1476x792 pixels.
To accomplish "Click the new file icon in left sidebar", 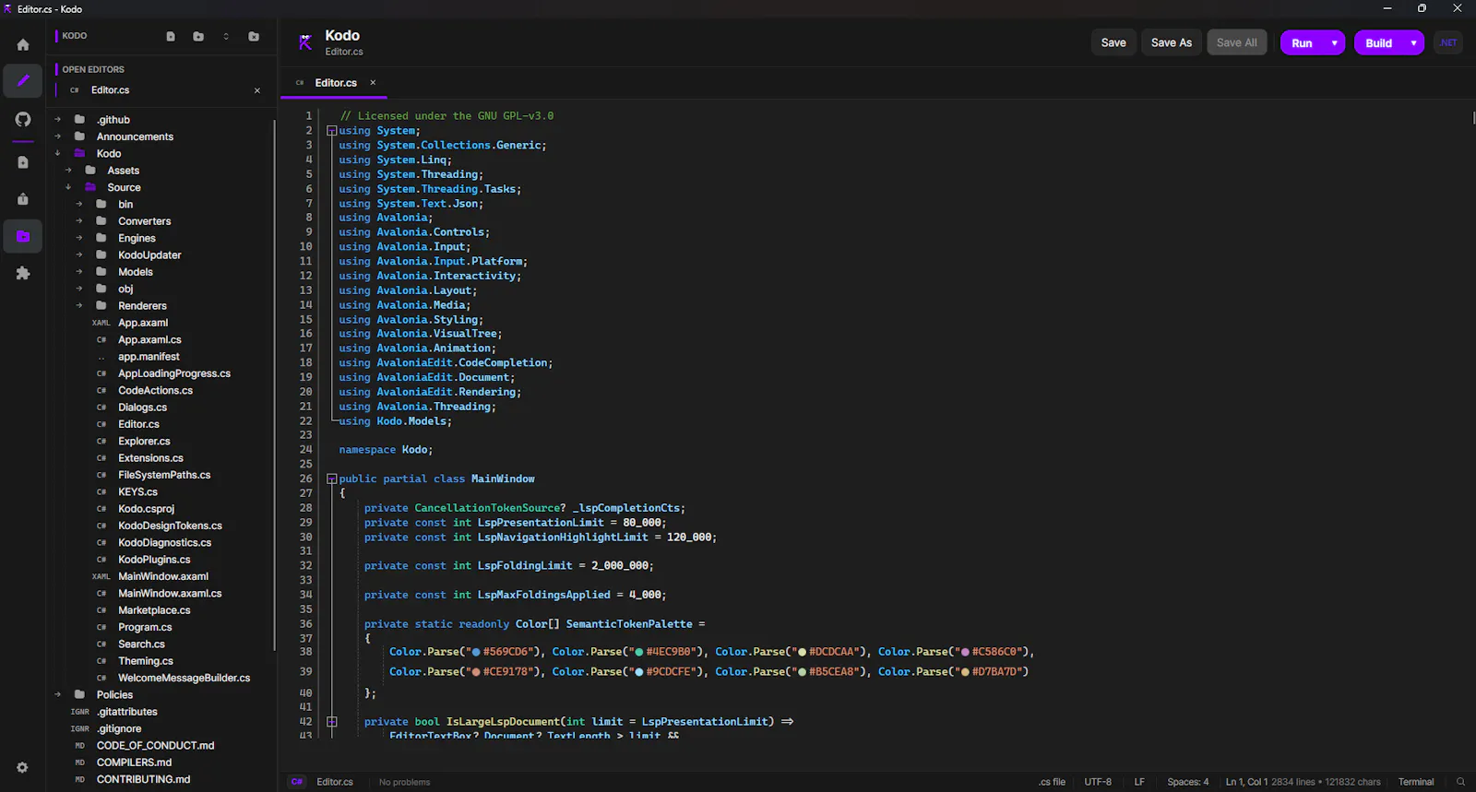I will pos(23,162).
